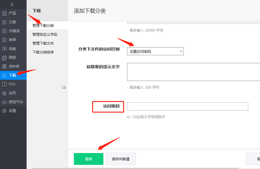The height and width of the screenshot is (169, 260).
Task: Focus the 访问密码 input field
Action: [187, 106]
